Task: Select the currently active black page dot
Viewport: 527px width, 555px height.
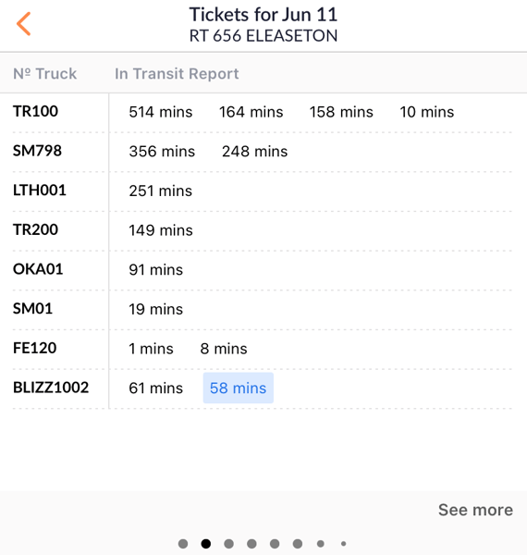Action: 206,544
